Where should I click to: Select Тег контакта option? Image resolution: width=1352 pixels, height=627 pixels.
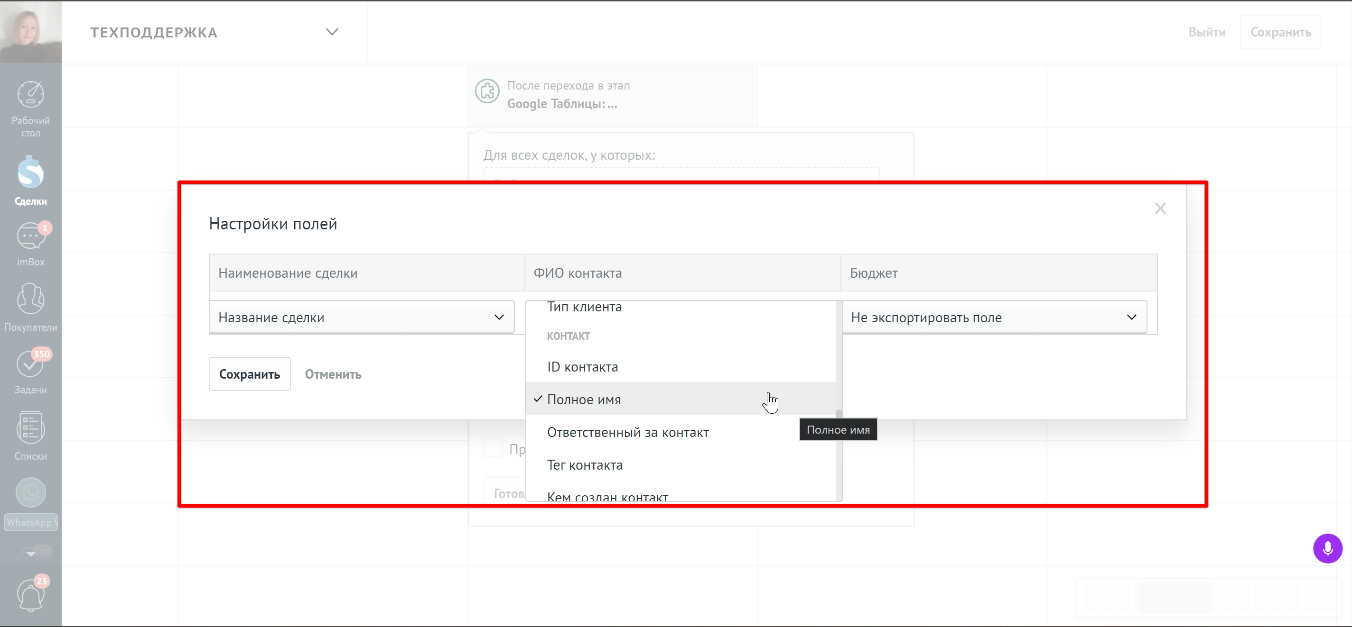click(680, 464)
